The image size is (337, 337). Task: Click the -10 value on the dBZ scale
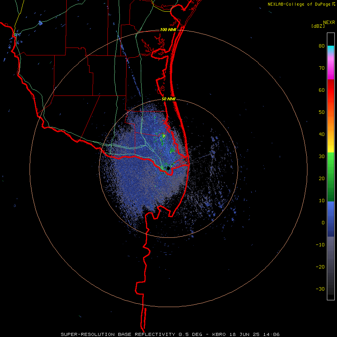tap(320, 245)
